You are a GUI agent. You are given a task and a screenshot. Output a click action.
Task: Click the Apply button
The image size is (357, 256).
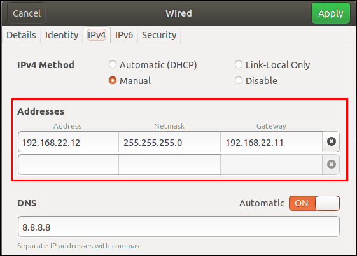pos(330,13)
